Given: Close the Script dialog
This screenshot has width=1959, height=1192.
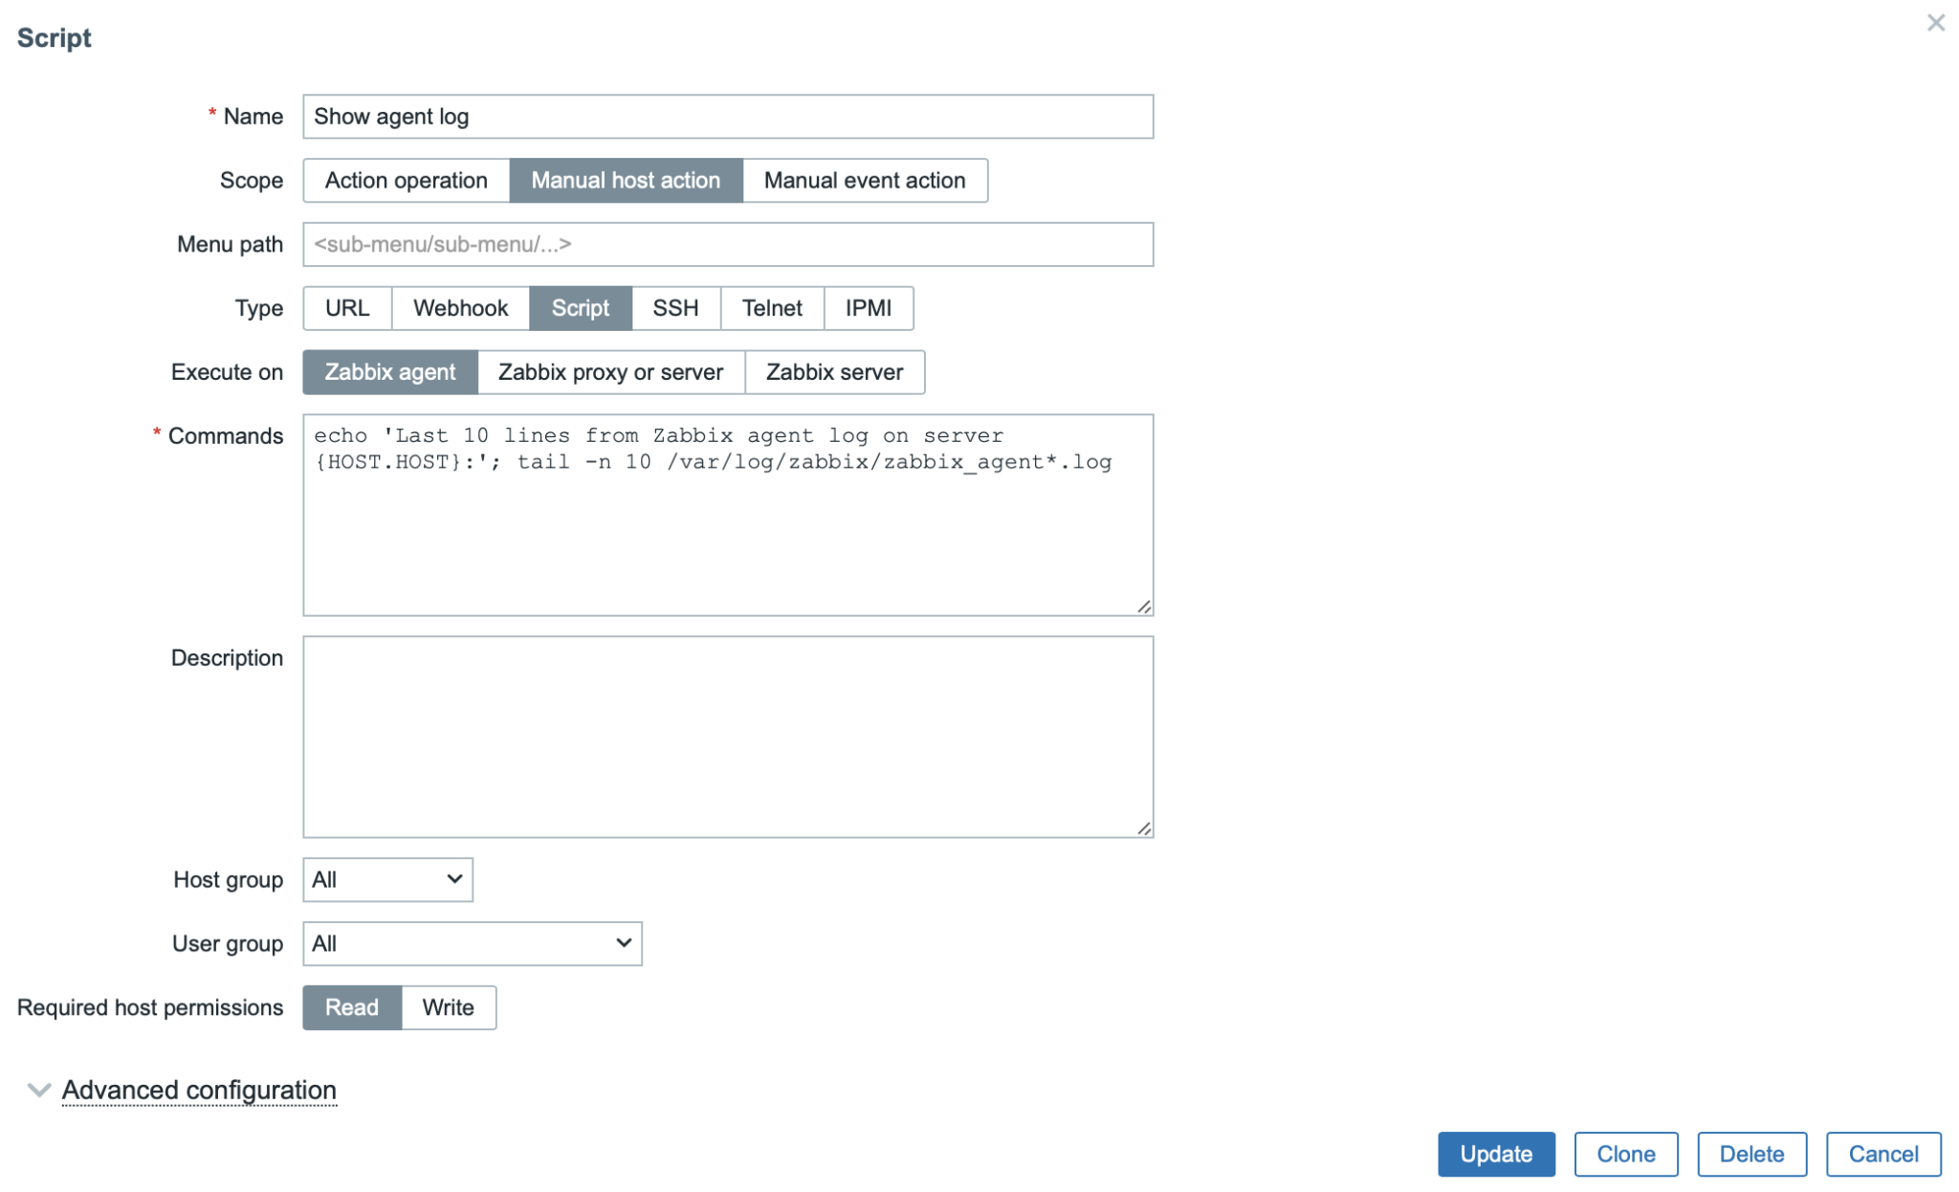Looking at the screenshot, I should [1936, 23].
